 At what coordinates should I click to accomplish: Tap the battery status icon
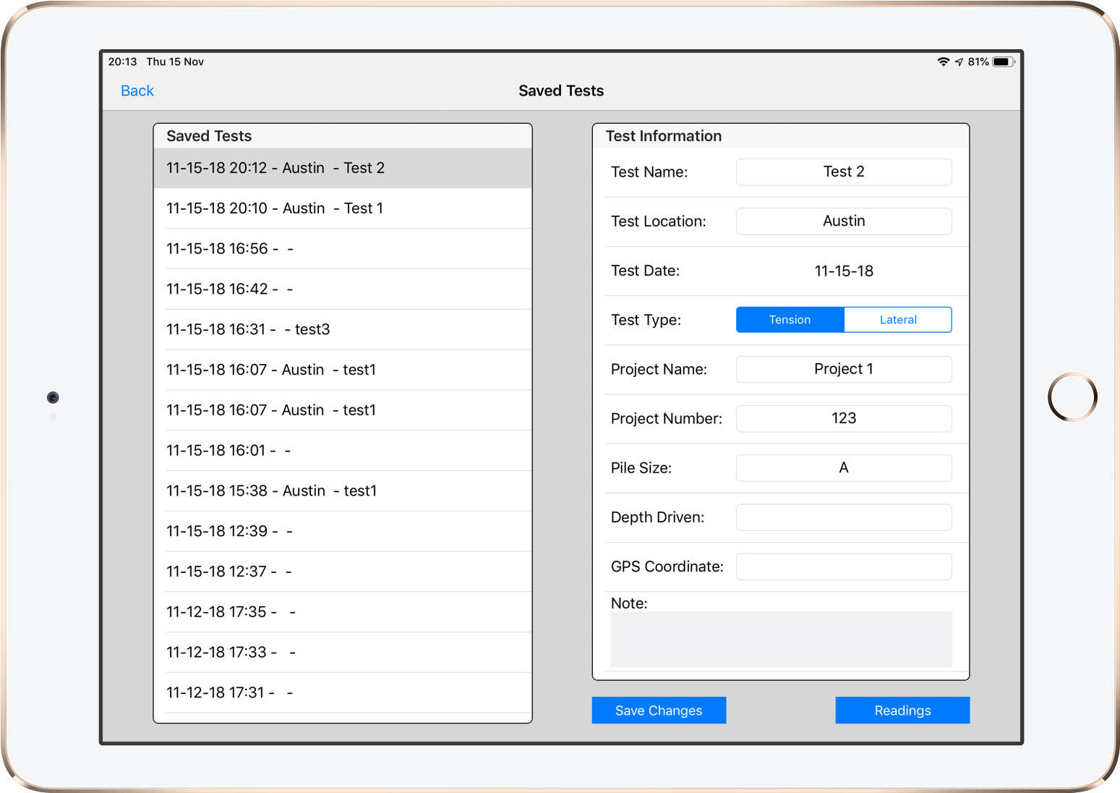(1004, 62)
